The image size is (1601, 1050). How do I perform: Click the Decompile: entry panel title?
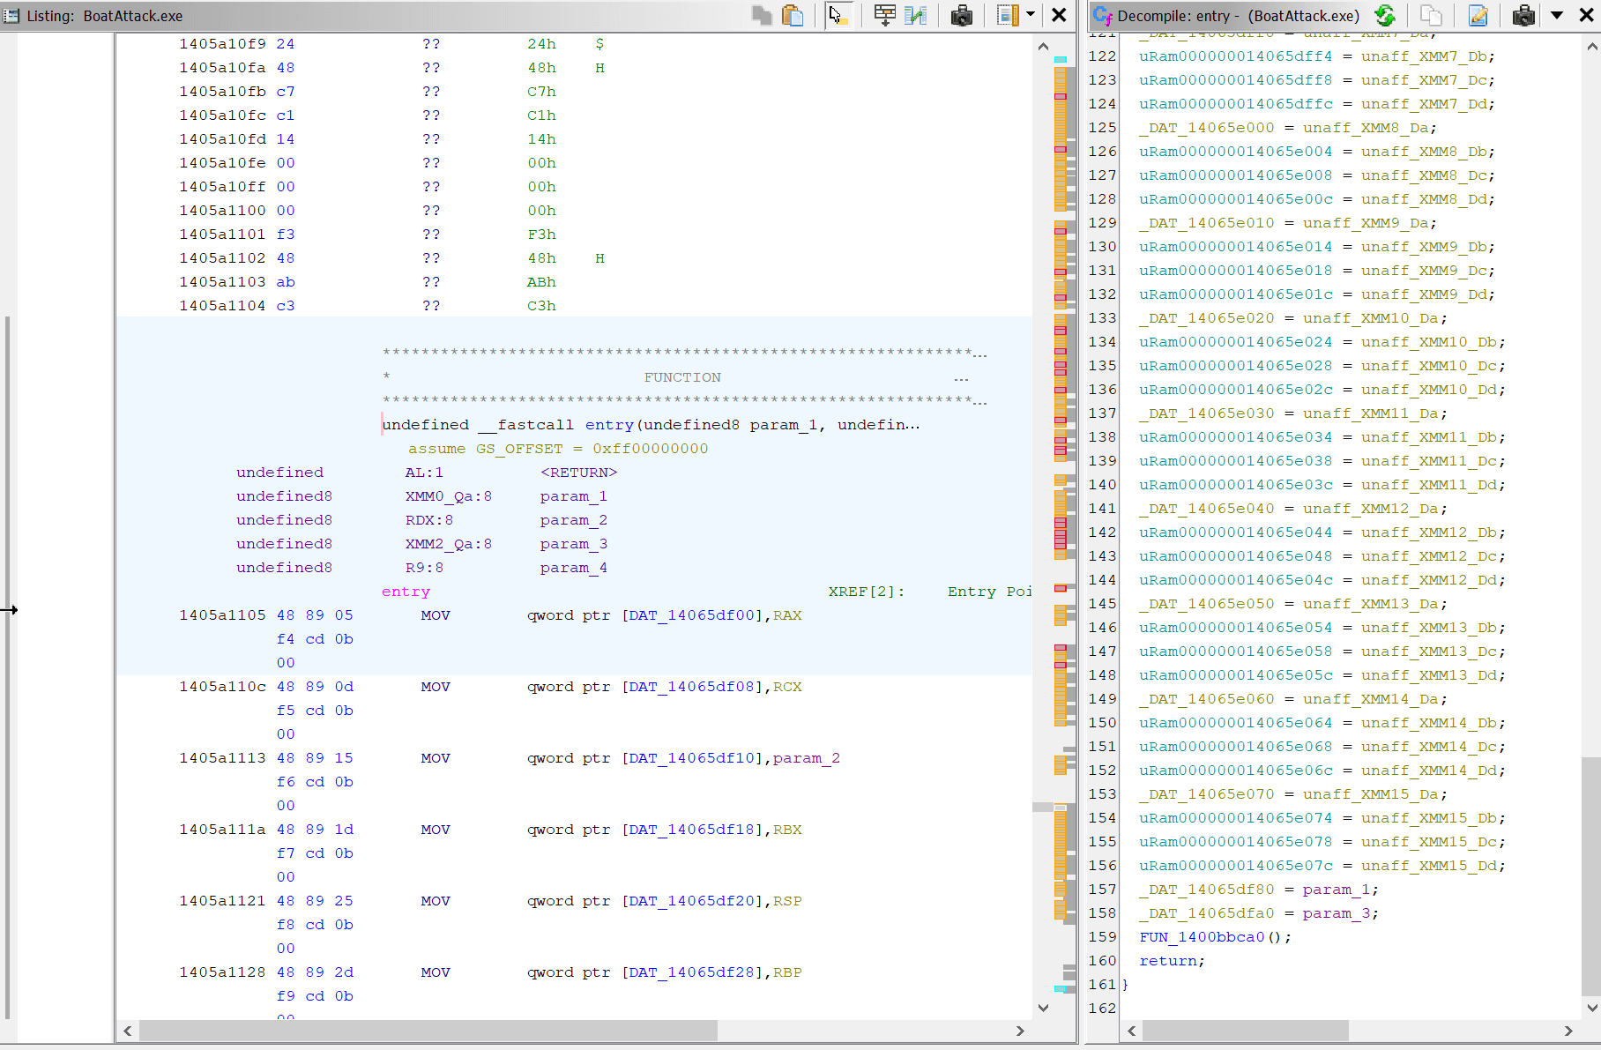(1238, 16)
